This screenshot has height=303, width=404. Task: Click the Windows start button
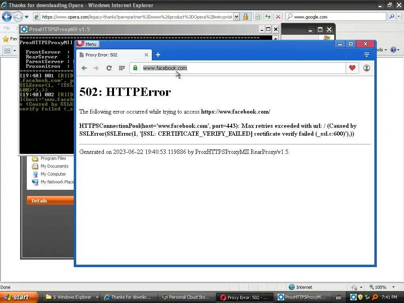pyautogui.click(x=19, y=297)
